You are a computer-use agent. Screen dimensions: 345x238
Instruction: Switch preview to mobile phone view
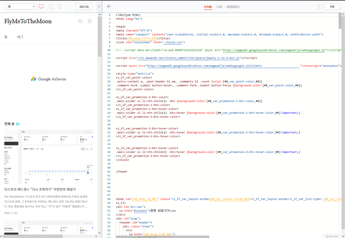point(59,7)
